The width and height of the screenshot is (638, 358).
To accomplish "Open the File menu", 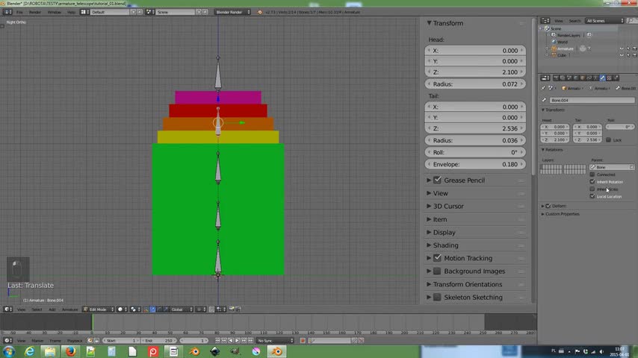I will 19,12.
